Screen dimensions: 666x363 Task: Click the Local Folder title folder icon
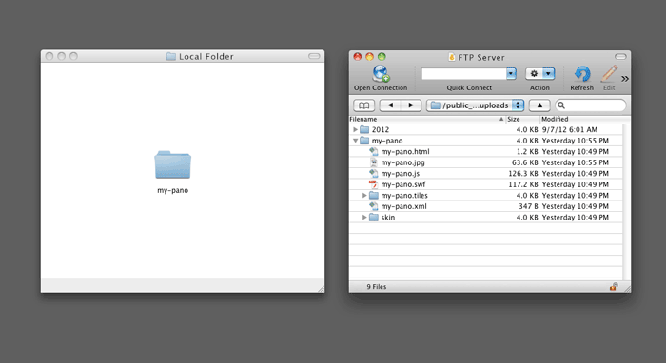[171, 56]
